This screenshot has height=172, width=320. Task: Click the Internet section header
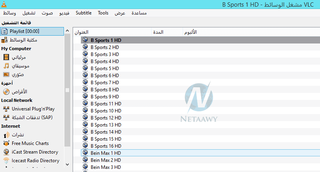(x=11, y=126)
